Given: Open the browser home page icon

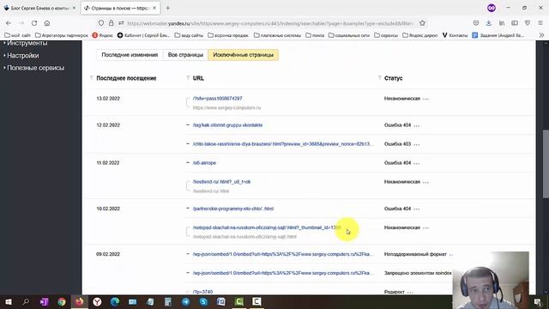Looking at the screenshot, I should tap(47, 23).
